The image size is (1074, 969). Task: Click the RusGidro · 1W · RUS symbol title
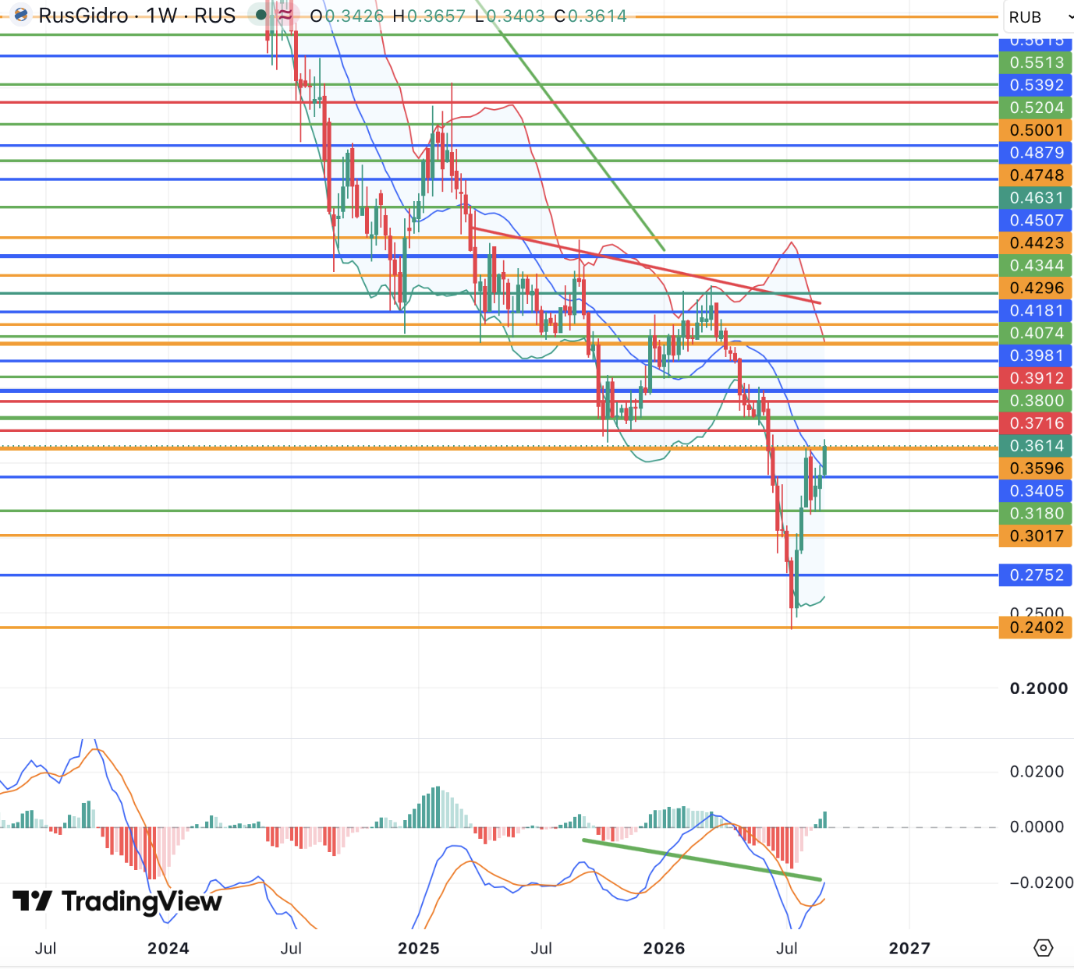[137, 16]
